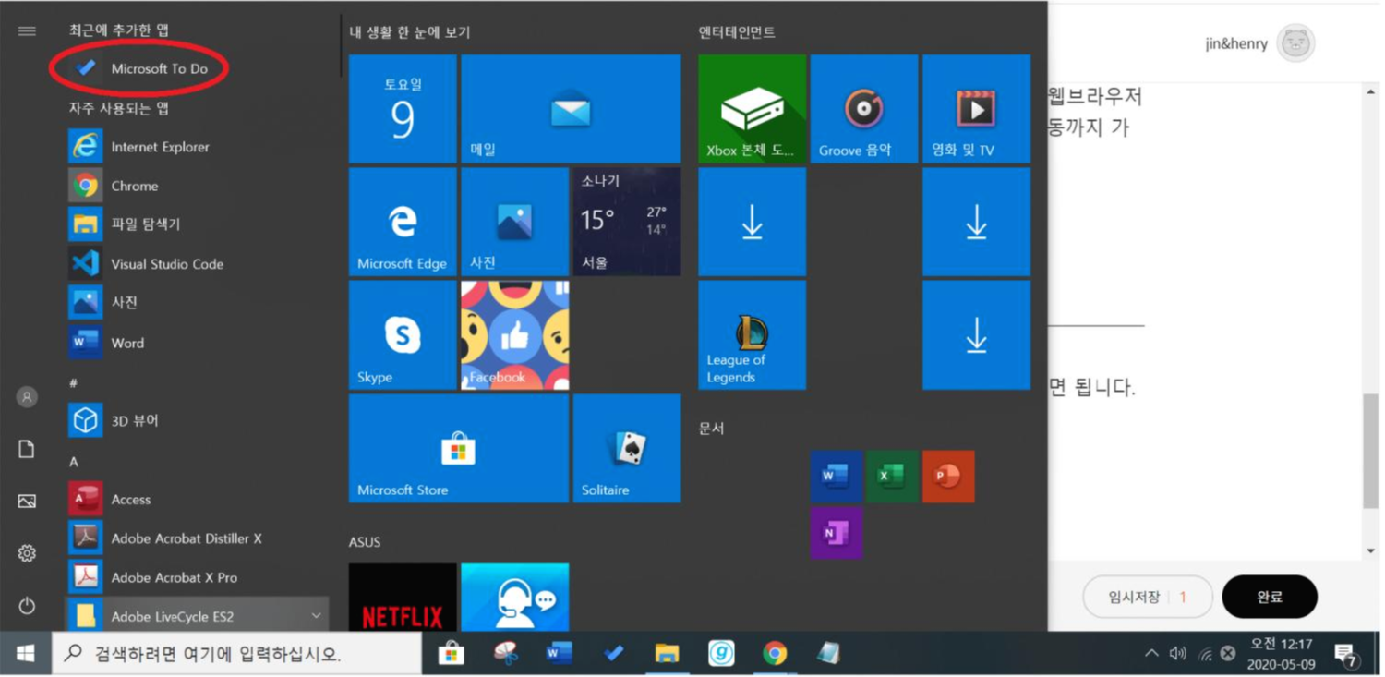The width and height of the screenshot is (1385, 677).
Task: Open the 메일 tile
Action: click(x=571, y=109)
